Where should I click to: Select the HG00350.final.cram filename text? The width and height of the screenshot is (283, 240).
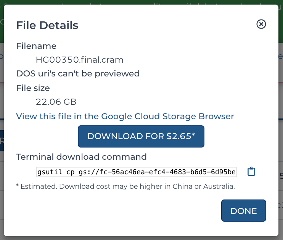[80, 60]
